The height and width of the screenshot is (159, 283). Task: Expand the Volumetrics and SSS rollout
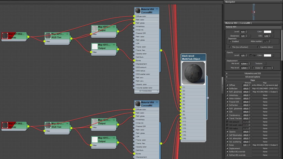click(252, 73)
